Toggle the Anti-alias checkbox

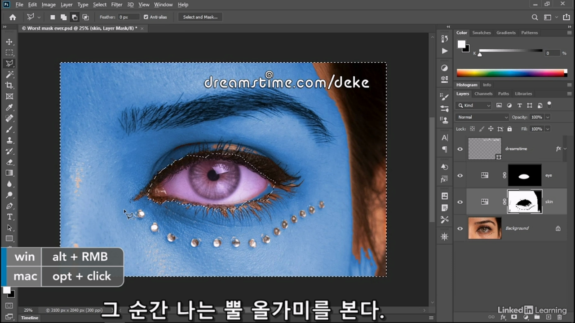click(146, 17)
